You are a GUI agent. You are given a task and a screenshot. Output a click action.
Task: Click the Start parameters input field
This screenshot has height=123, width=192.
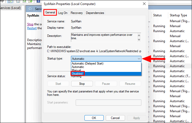[108, 102]
